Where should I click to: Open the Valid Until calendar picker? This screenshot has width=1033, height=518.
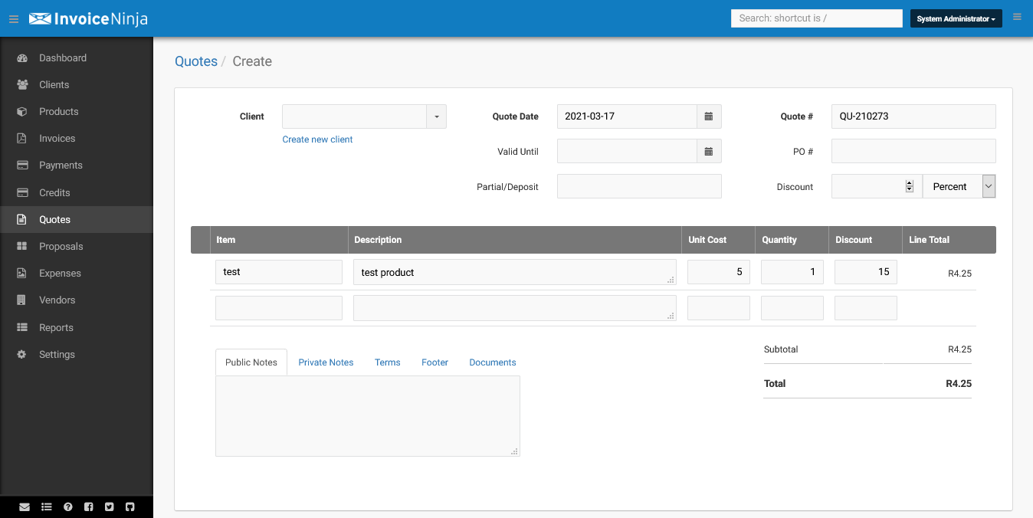point(708,151)
